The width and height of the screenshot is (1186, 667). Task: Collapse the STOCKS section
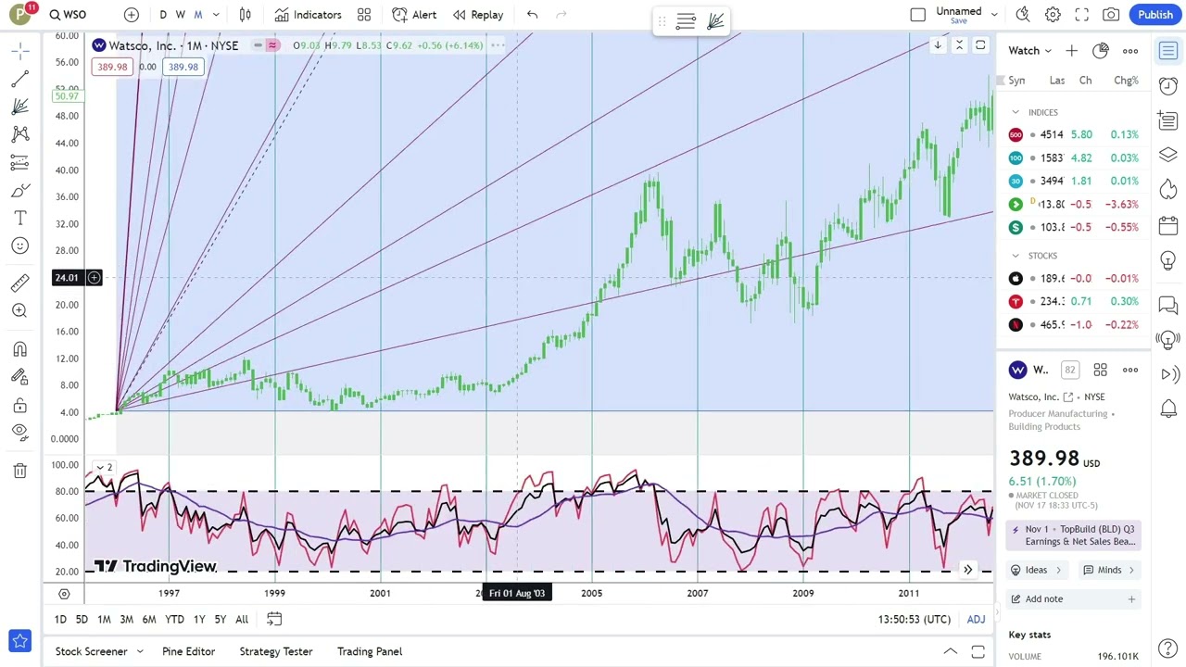pyautogui.click(x=1016, y=256)
